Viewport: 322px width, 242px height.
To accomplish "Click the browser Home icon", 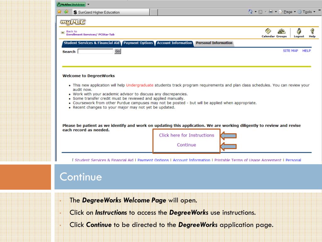I will [250, 12].
